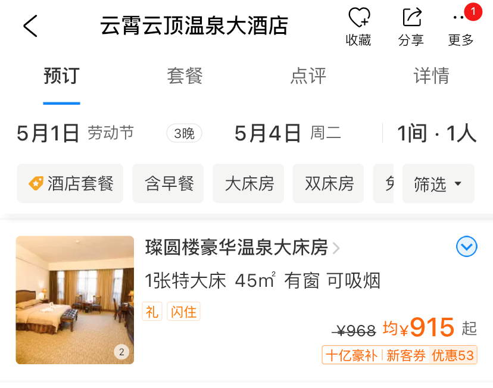Open the room photo thumbnail
Viewport: 493px width, 388px height.
pyautogui.click(x=75, y=300)
